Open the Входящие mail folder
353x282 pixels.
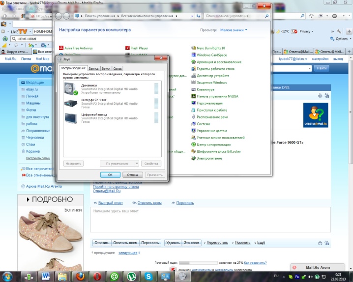(x=35, y=83)
